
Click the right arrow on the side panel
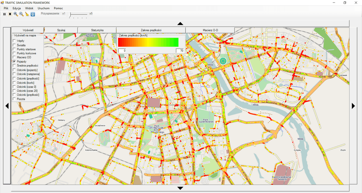pyautogui.click(x=353, y=106)
